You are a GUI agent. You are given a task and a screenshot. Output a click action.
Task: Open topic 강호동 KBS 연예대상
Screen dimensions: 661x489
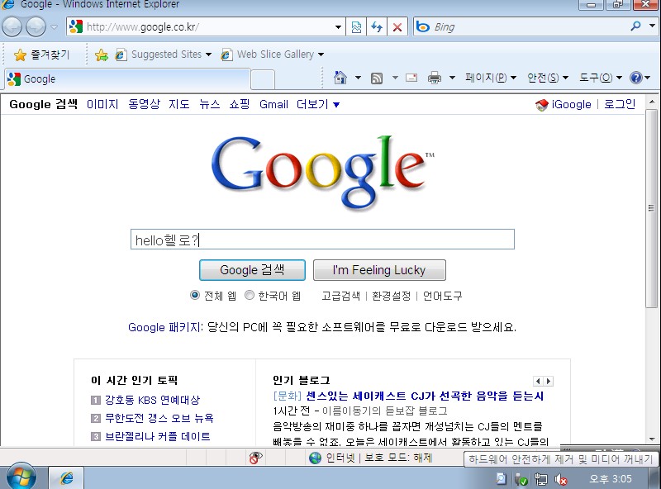click(x=152, y=400)
